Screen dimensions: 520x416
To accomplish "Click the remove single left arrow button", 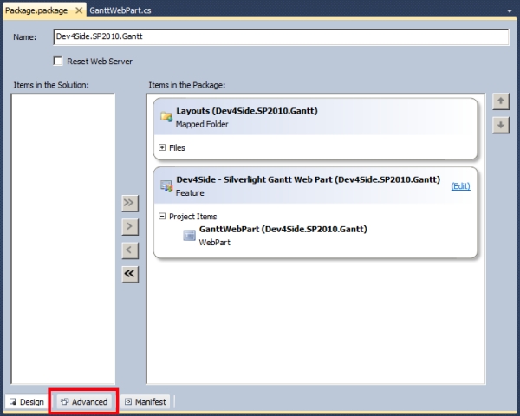I will (x=130, y=250).
